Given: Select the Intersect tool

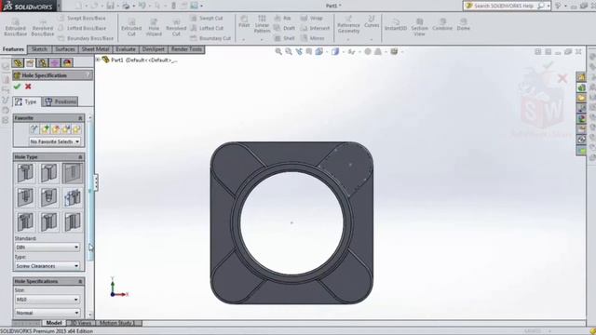Looking at the screenshot, I should [x=315, y=28].
